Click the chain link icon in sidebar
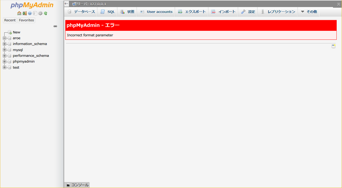 [55, 26]
